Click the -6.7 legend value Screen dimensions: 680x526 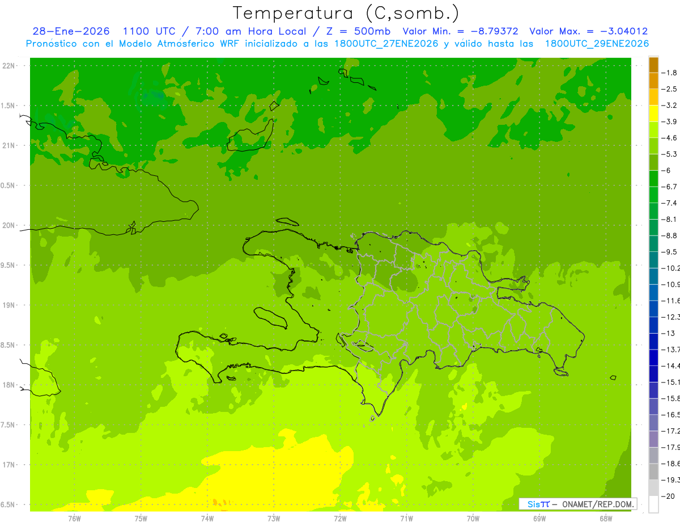coord(670,187)
